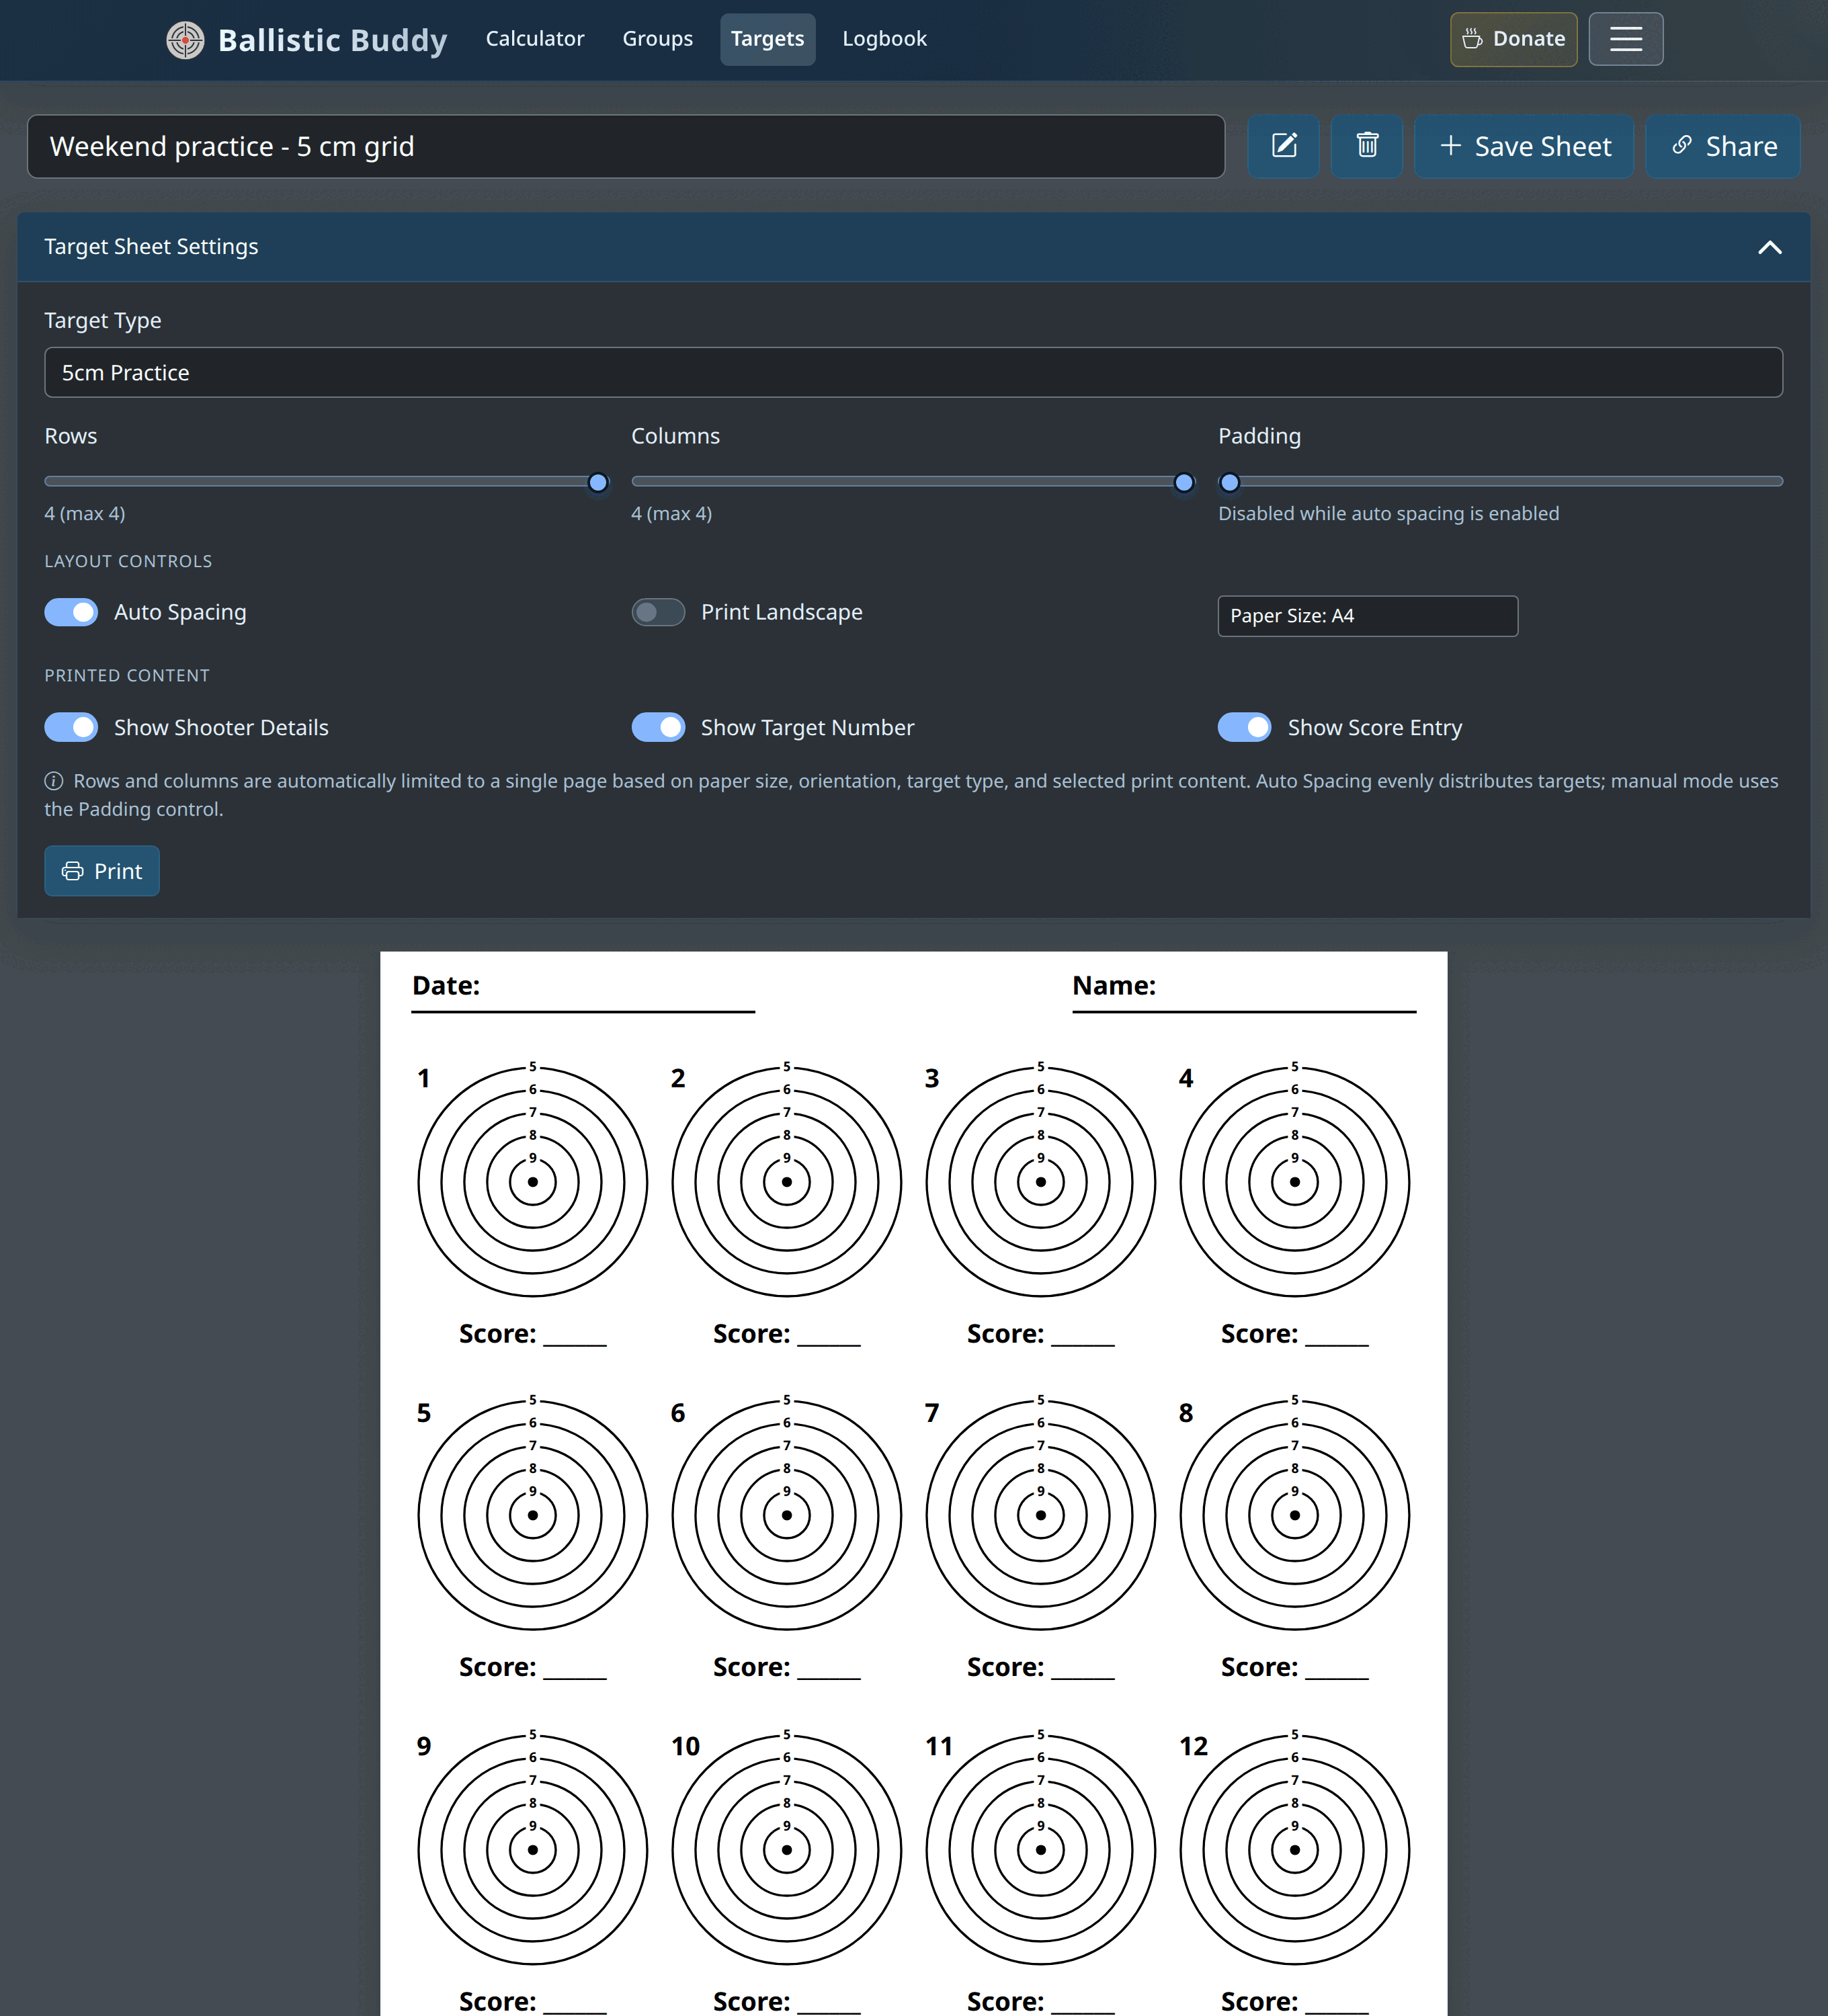Click the Ballistic Buddy target logo

[x=185, y=40]
